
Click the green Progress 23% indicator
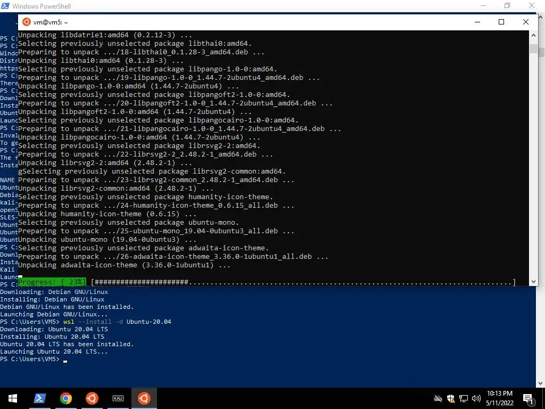tap(52, 282)
